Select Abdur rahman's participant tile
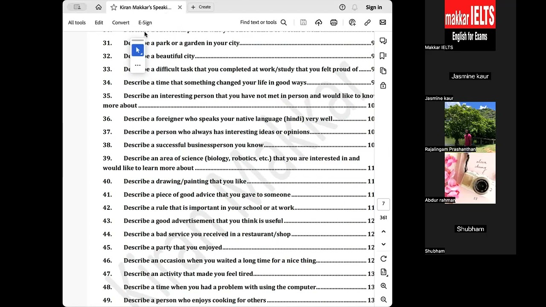 [x=470, y=178]
